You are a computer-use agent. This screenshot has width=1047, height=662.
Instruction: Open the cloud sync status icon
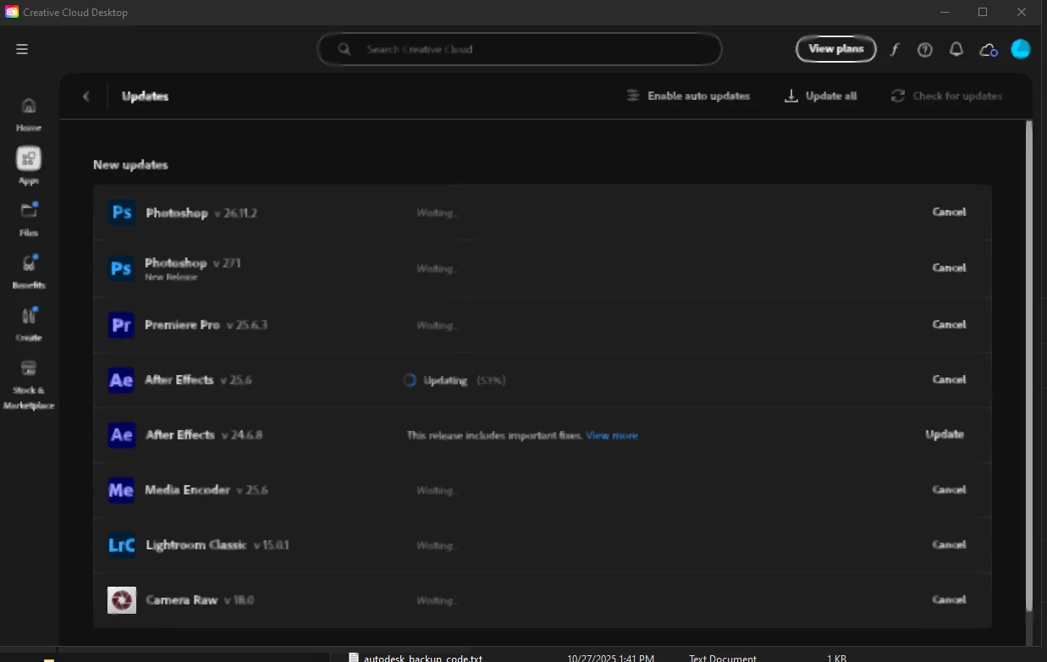pos(988,50)
